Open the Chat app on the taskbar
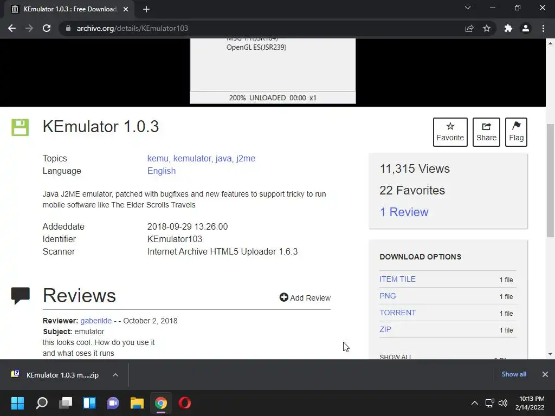 pos(113,403)
